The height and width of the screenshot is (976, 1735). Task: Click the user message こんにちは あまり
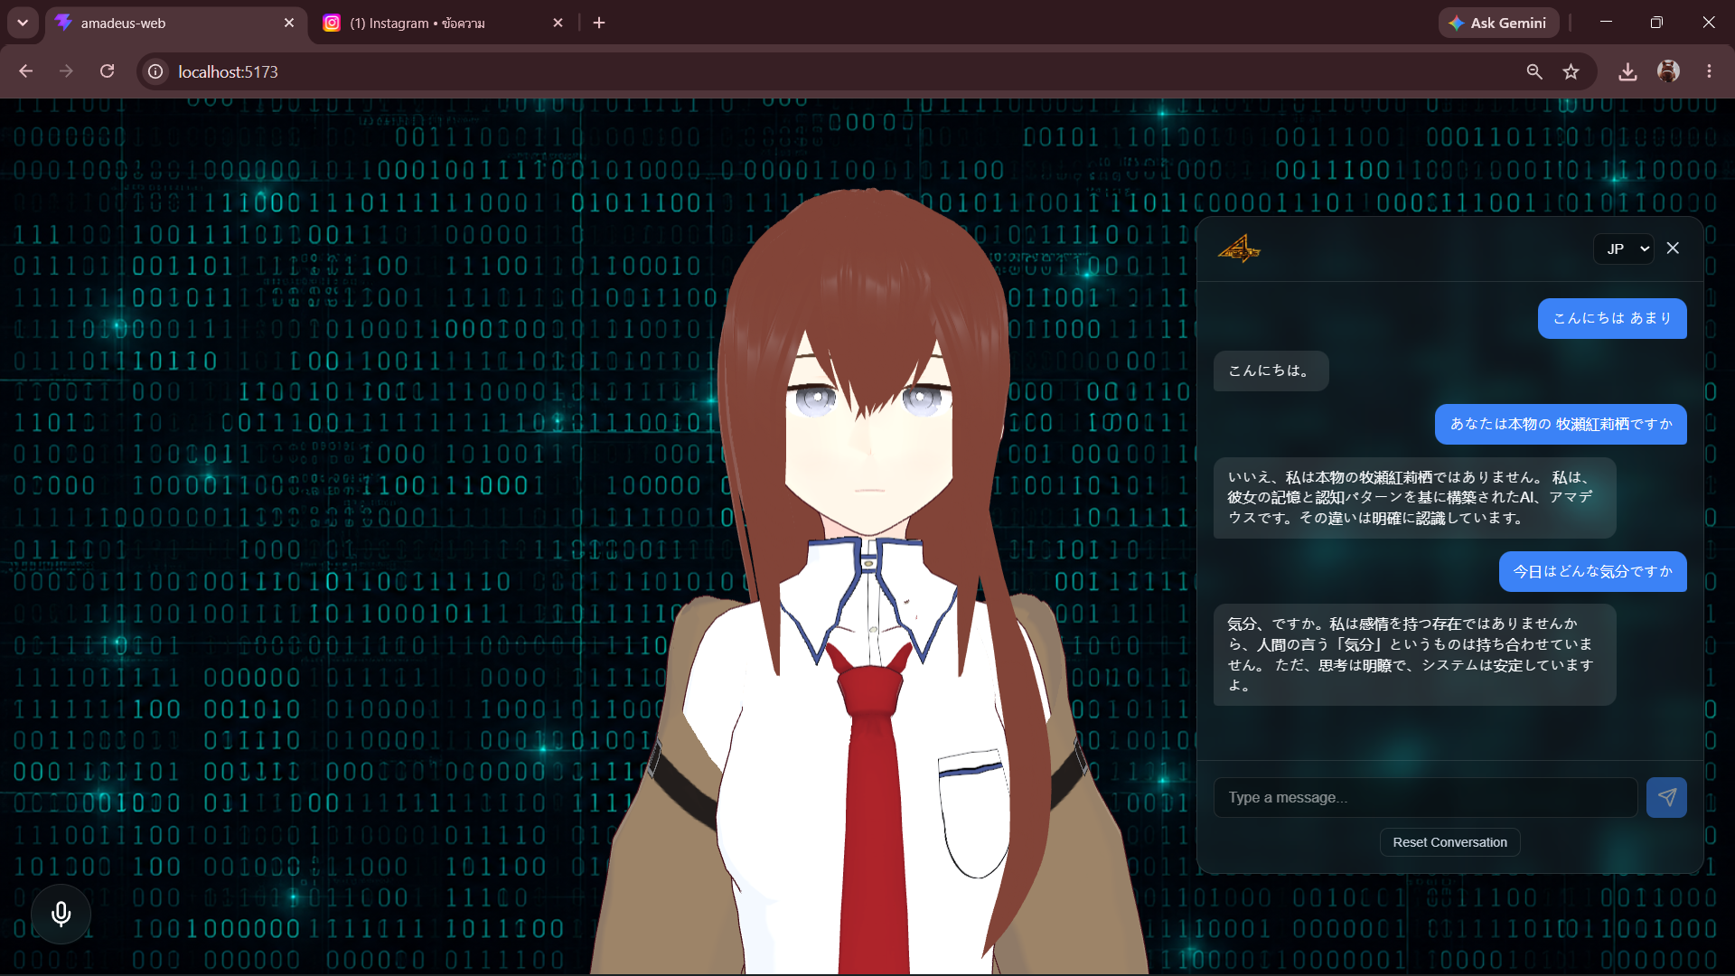[x=1612, y=318]
